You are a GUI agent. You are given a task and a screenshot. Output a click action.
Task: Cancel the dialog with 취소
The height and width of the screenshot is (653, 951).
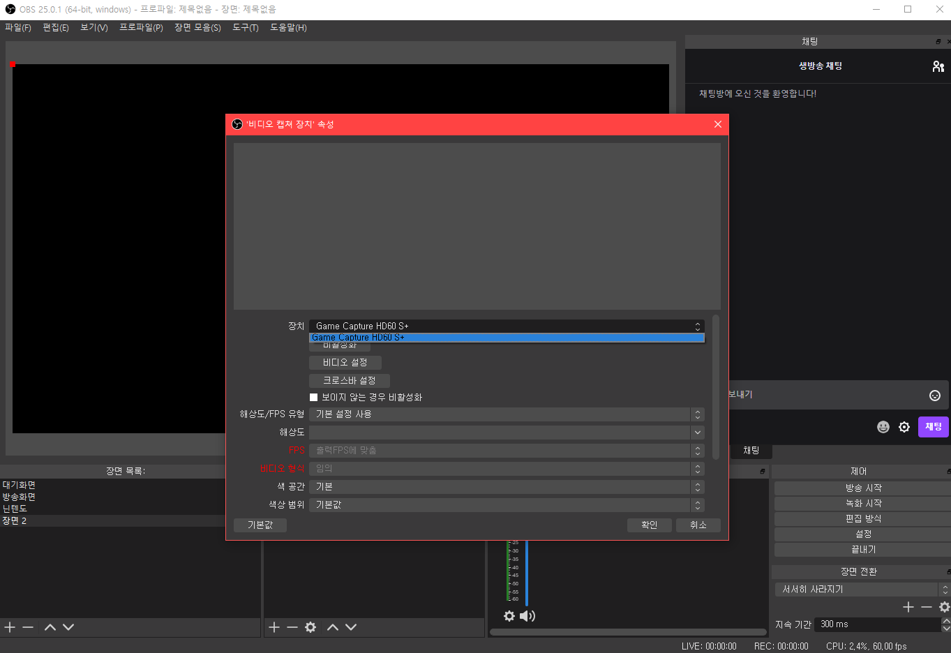[698, 525]
